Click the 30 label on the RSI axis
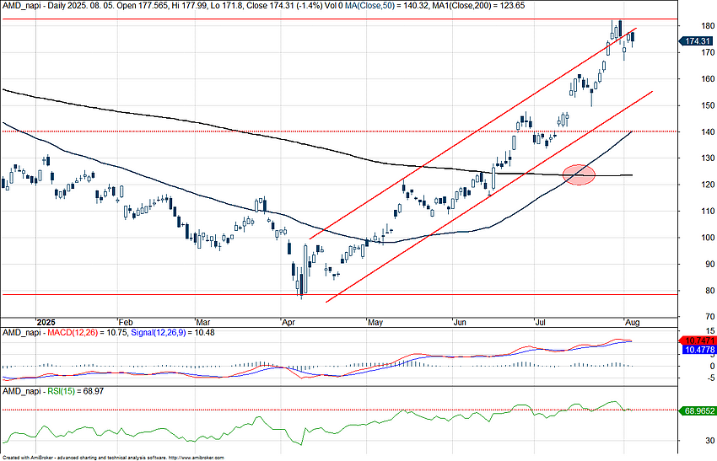The image size is (717, 461). pyautogui.click(x=710, y=441)
